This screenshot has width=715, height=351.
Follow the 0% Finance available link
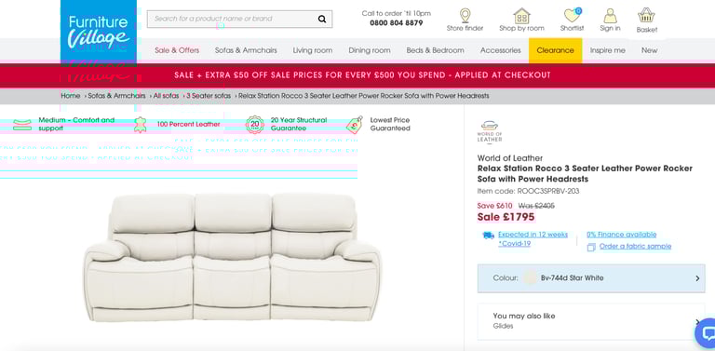point(622,235)
